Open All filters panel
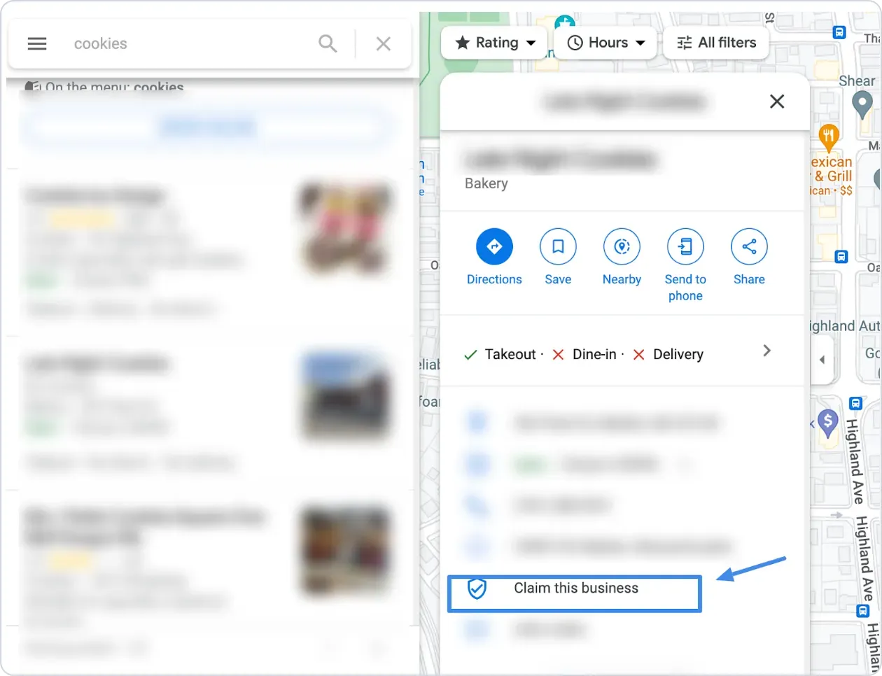This screenshot has width=882, height=676. (716, 43)
